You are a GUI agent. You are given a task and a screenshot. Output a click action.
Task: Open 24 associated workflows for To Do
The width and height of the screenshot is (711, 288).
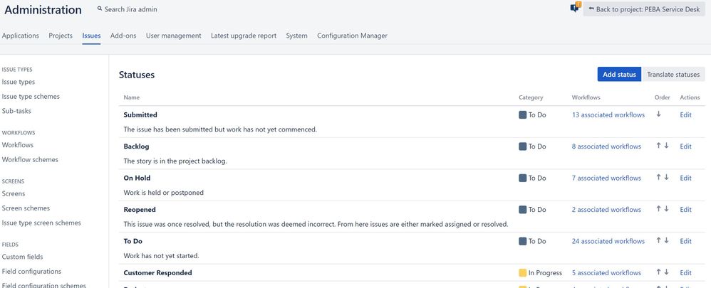click(x=608, y=241)
